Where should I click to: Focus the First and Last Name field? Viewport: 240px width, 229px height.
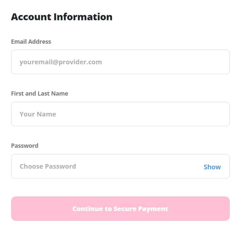click(120, 114)
